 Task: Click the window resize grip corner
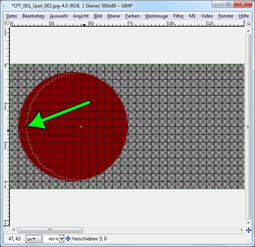249,241
